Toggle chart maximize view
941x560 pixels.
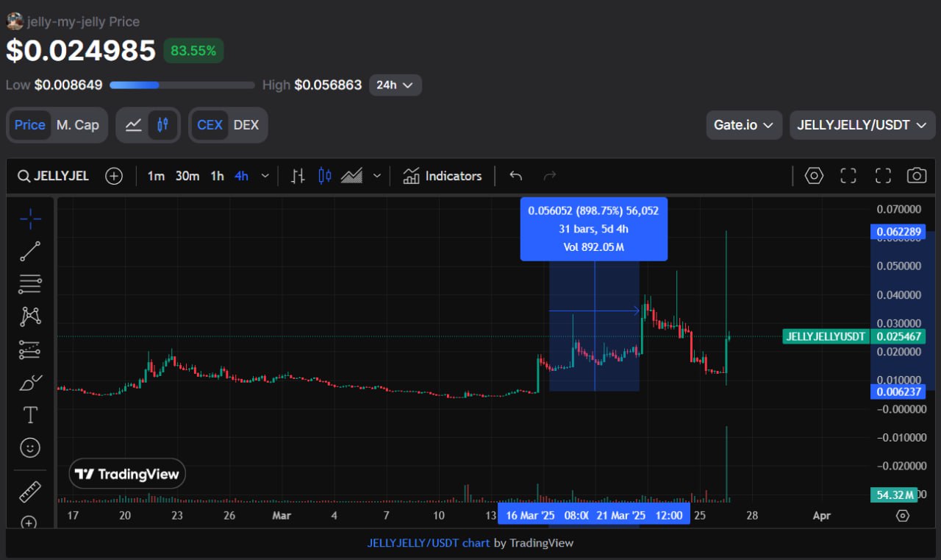pos(848,176)
